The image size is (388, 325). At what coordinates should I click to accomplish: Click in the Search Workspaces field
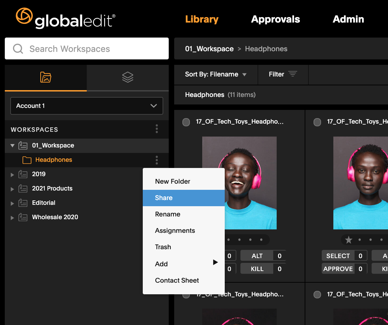click(87, 48)
